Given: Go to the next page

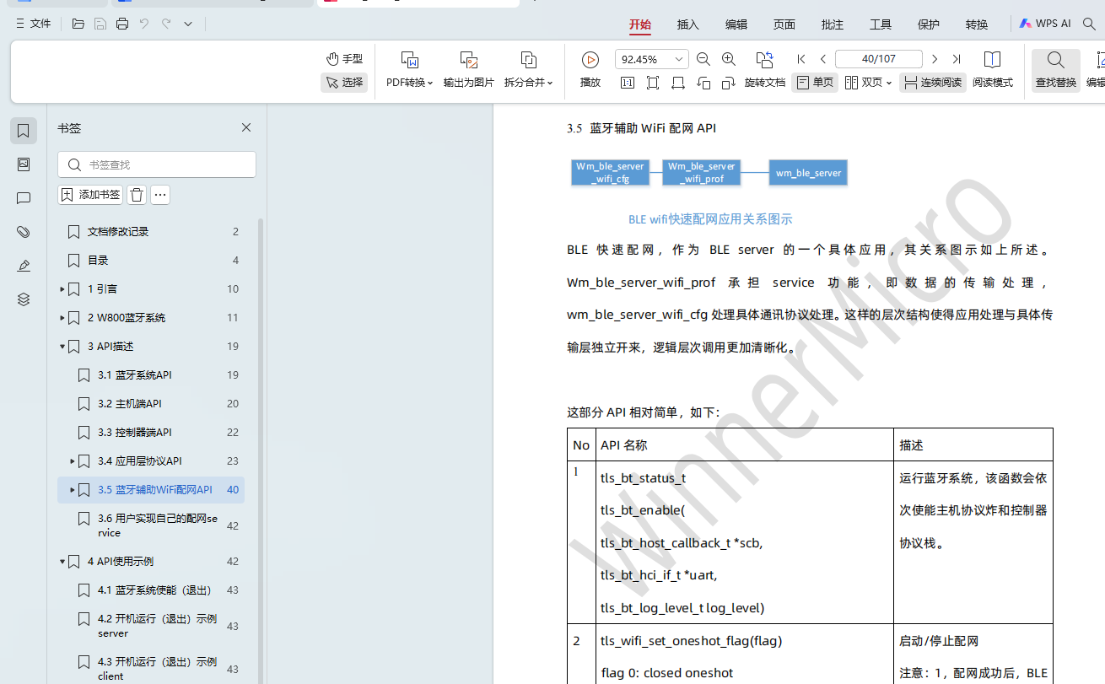Looking at the screenshot, I should tap(935, 59).
